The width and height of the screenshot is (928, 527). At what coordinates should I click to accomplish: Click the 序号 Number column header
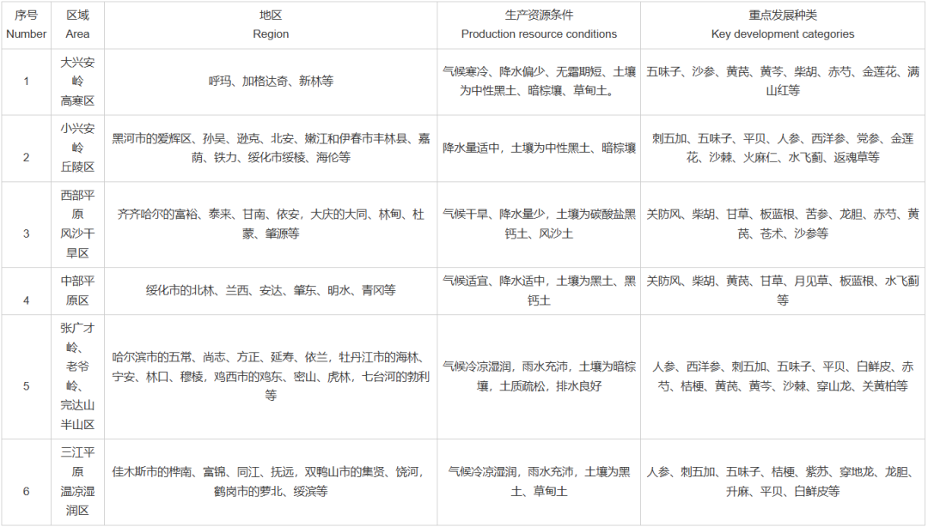pos(26,25)
